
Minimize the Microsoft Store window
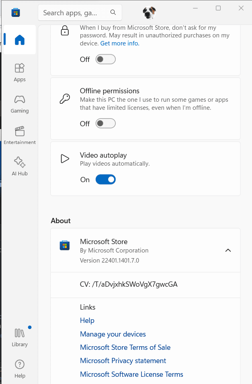[195, 8]
